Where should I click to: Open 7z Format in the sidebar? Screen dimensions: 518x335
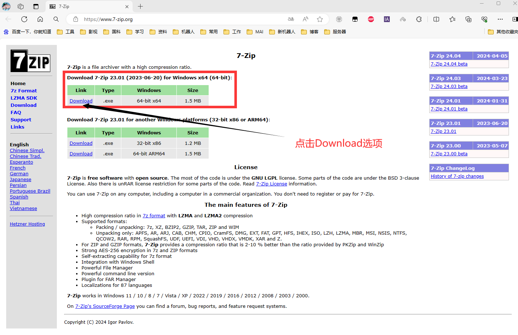pos(24,91)
